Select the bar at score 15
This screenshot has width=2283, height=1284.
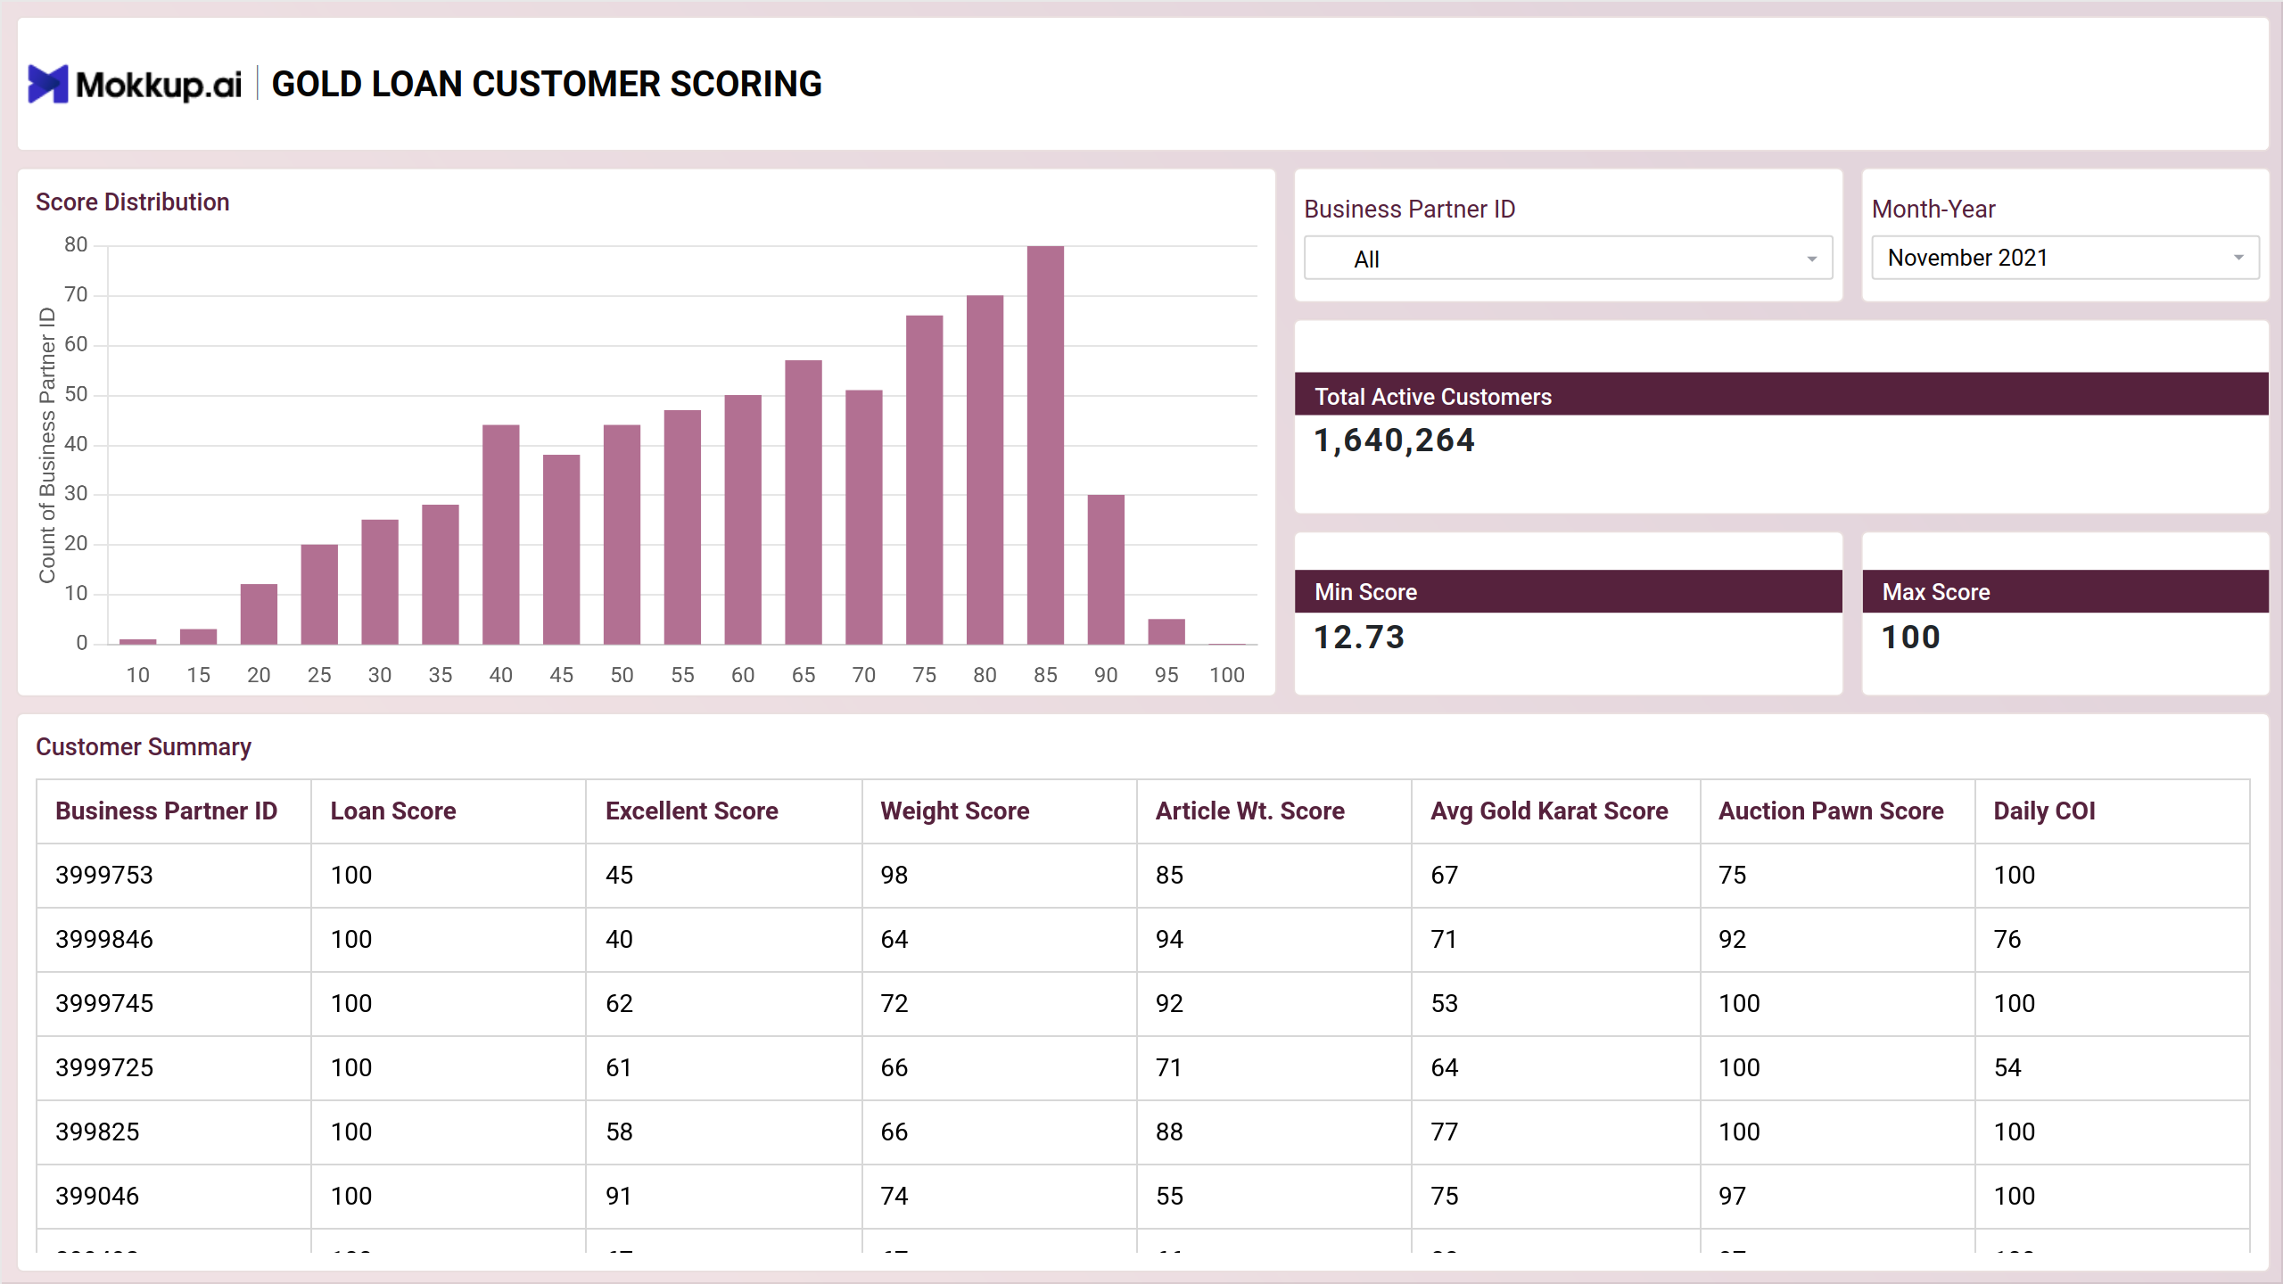tap(198, 637)
